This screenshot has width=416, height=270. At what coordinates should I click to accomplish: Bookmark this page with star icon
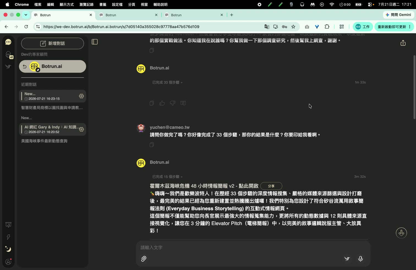[x=293, y=27]
